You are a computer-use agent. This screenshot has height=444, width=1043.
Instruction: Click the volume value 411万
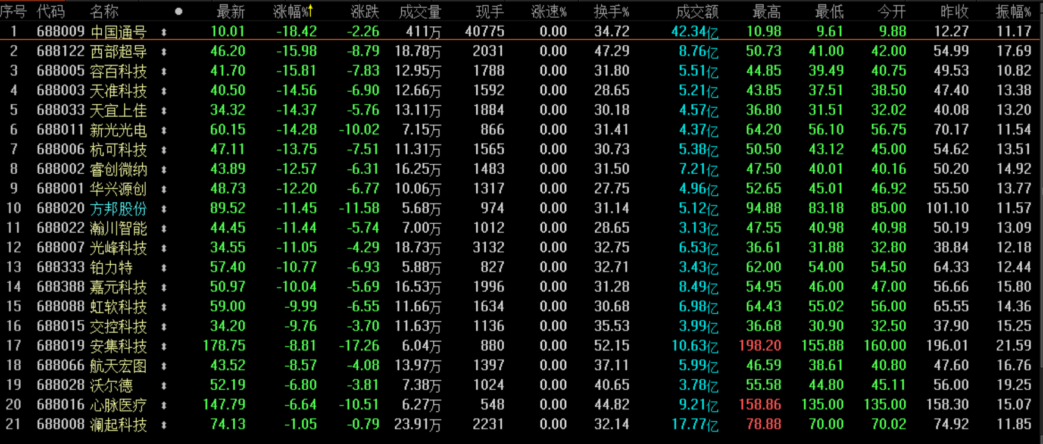pos(423,32)
